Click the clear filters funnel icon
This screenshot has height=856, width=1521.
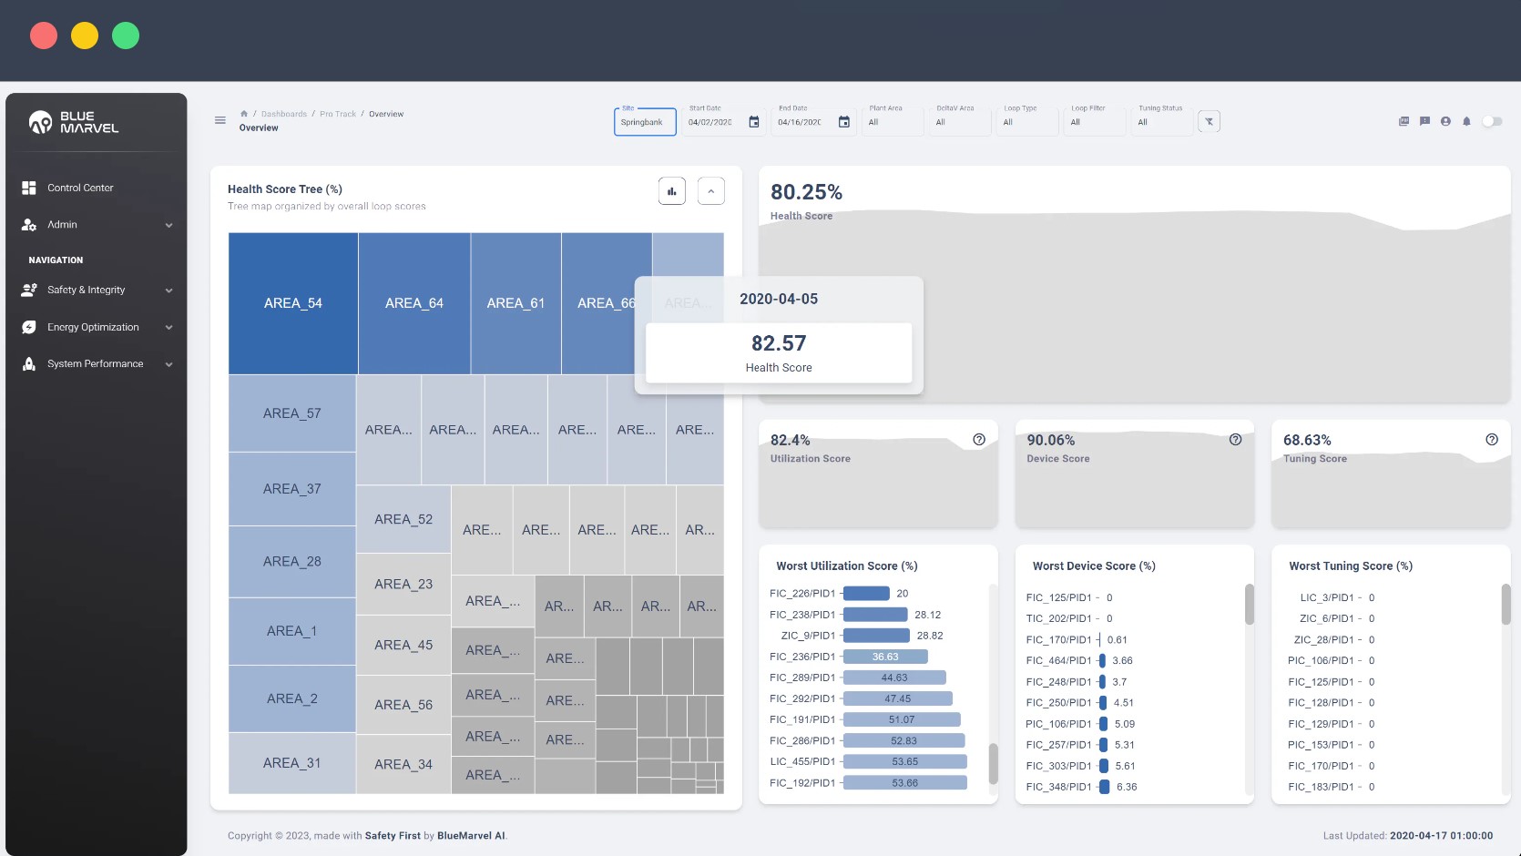point(1209,122)
